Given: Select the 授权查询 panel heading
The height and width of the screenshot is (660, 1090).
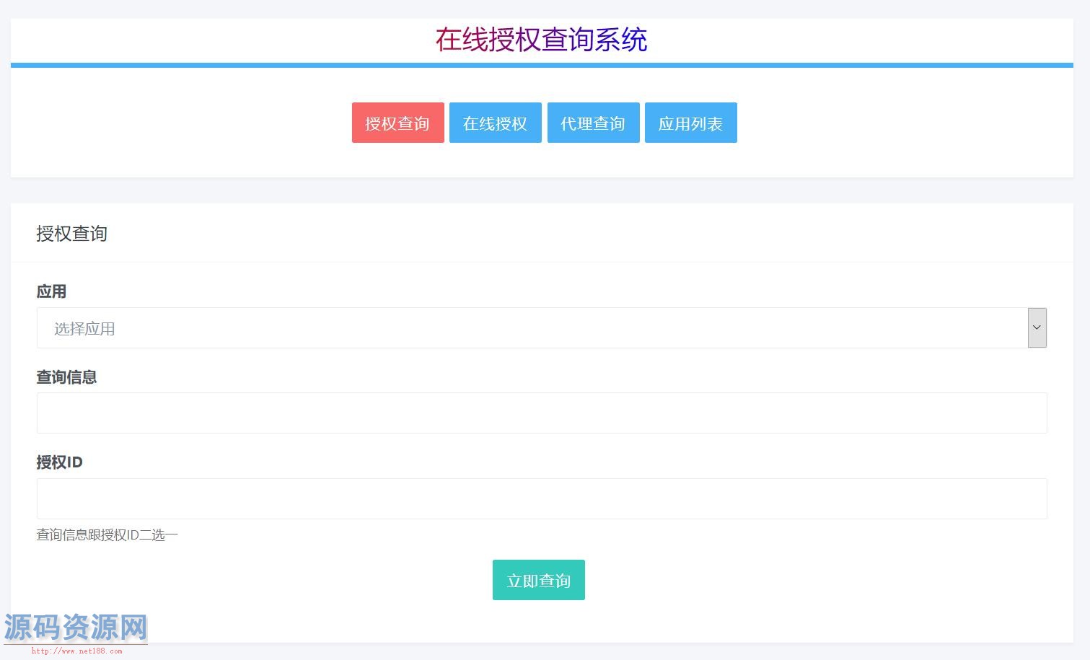Looking at the screenshot, I should pyautogui.click(x=71, y=234).
